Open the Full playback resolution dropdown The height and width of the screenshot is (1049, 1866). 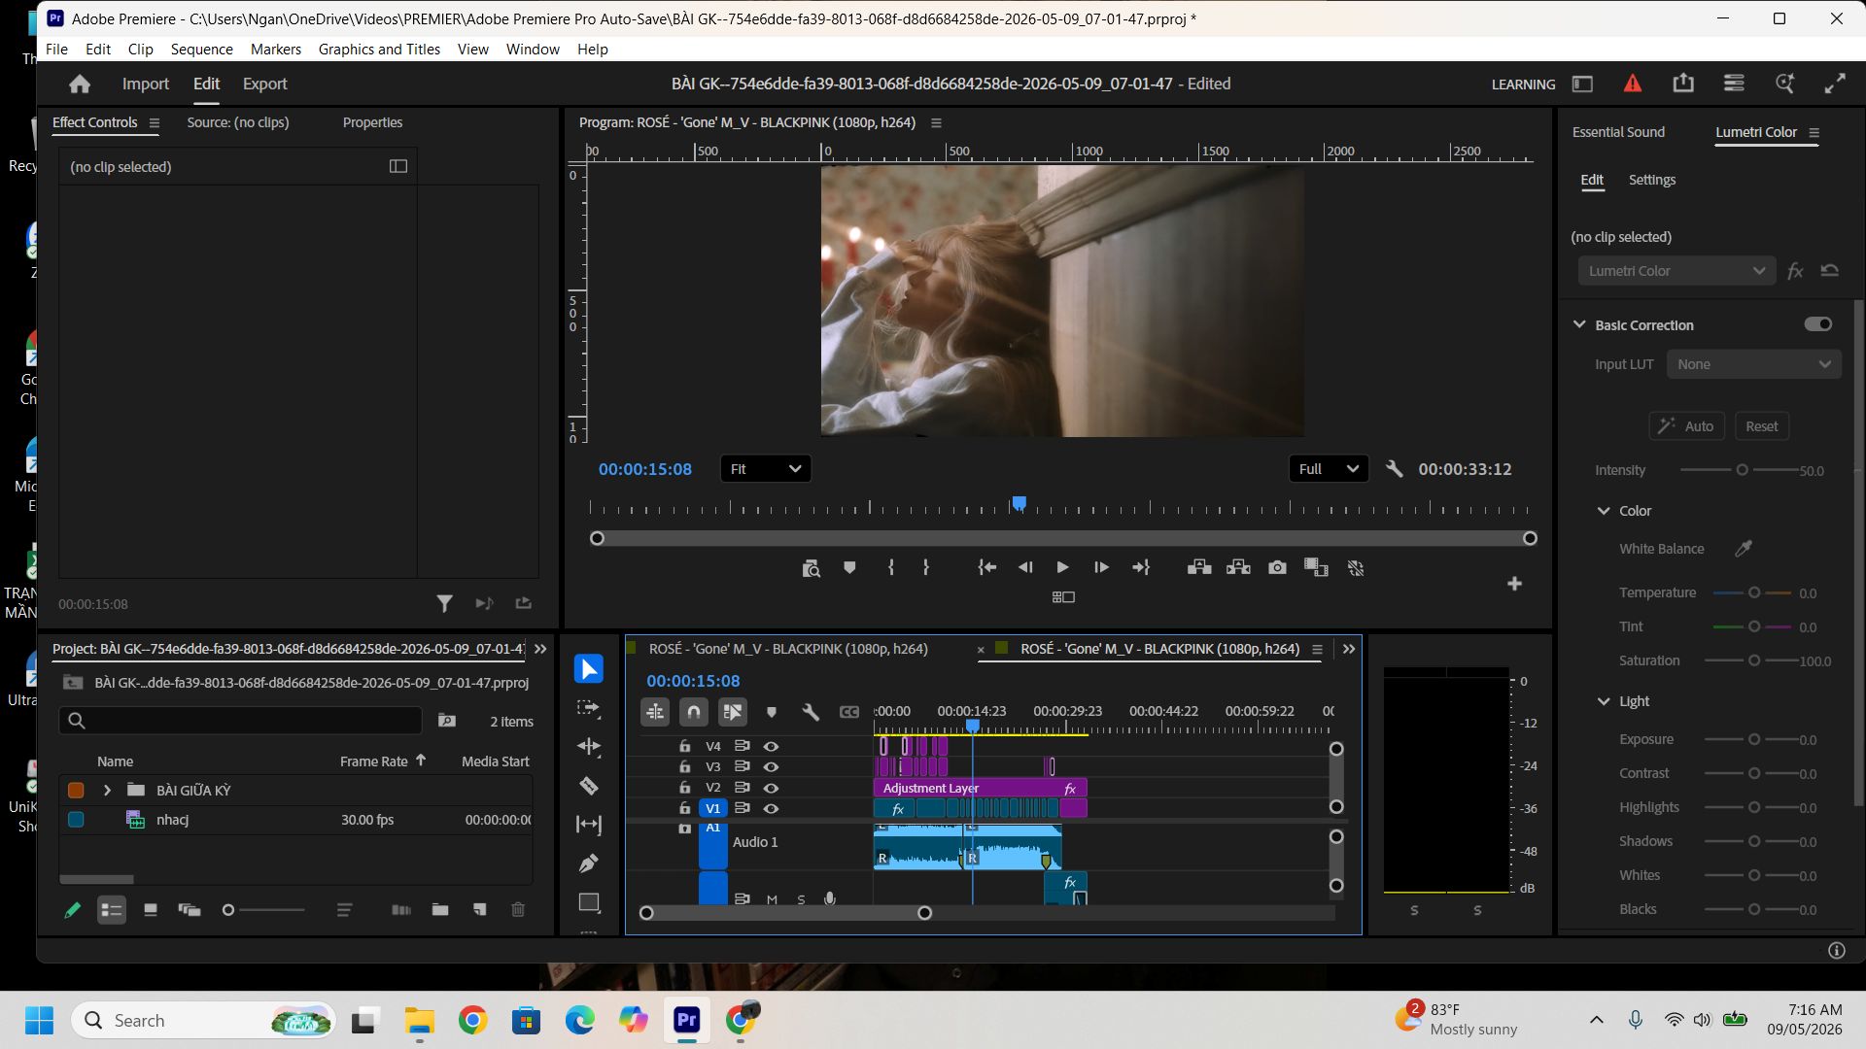(1329, 469)
